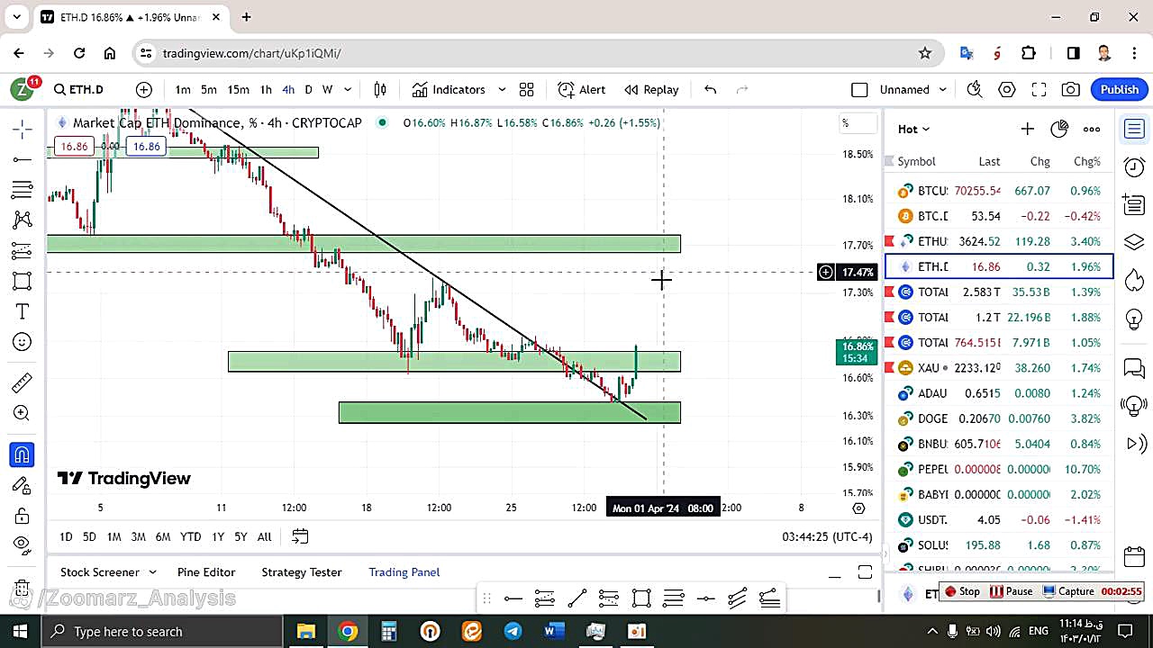1153x648 pixels.
Task: Create an Alert
Action: 582,89
